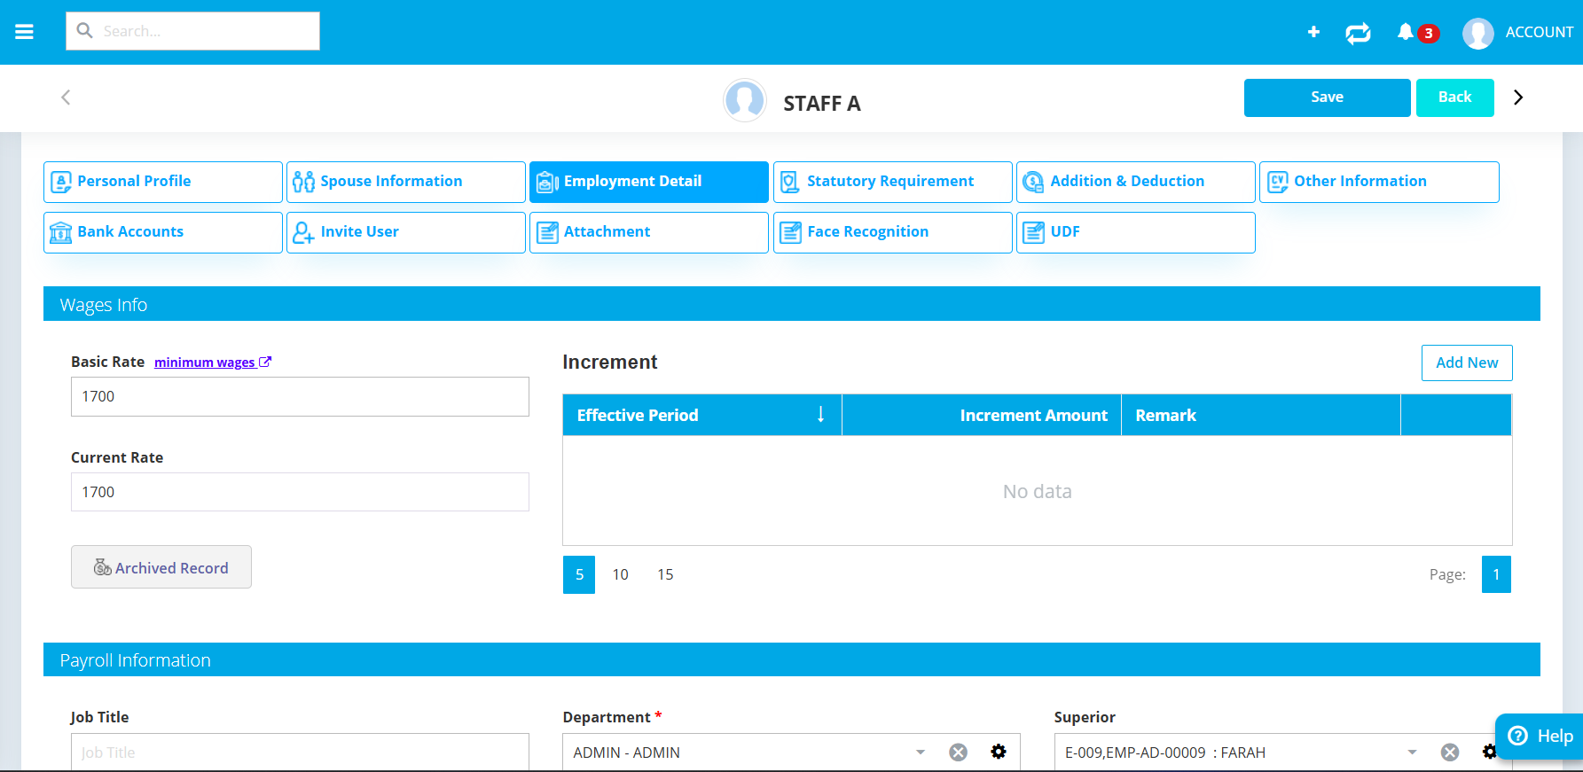The height and width of the screenshot is (772, 1583).
Task: Go to next staff with right chevron
Action: click(1518, 97)
